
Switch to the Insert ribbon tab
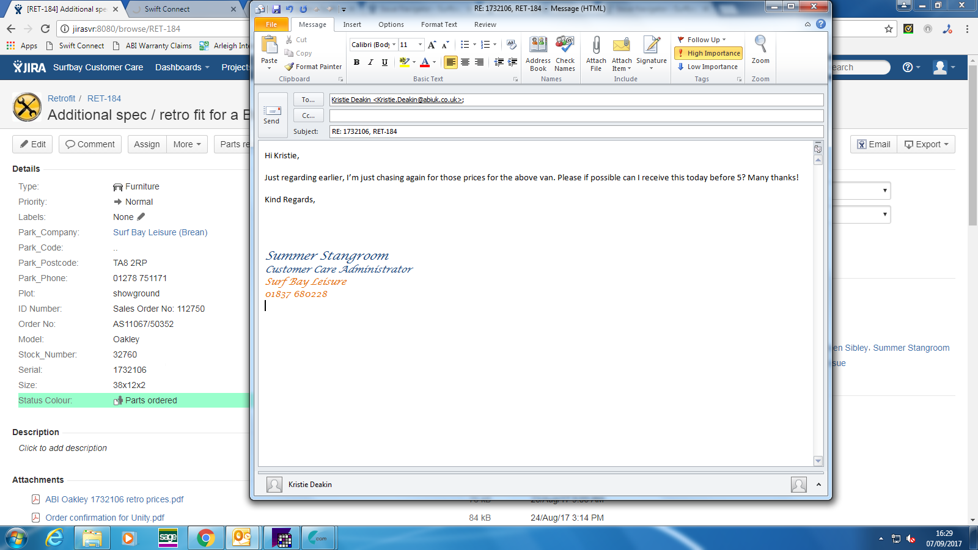click(x=352, y=24)
